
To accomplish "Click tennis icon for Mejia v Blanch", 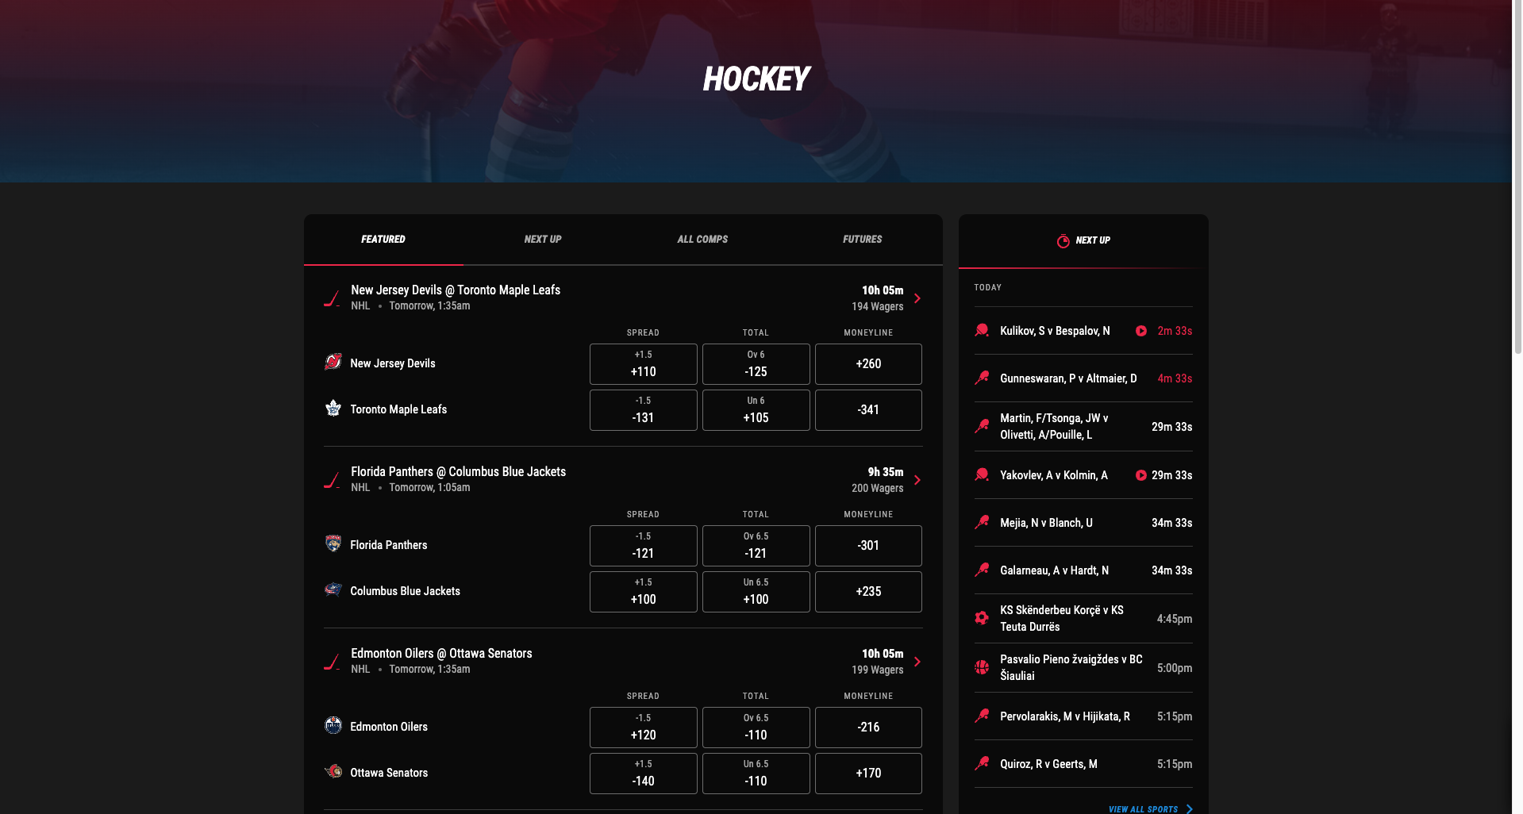I will point(982,522).
